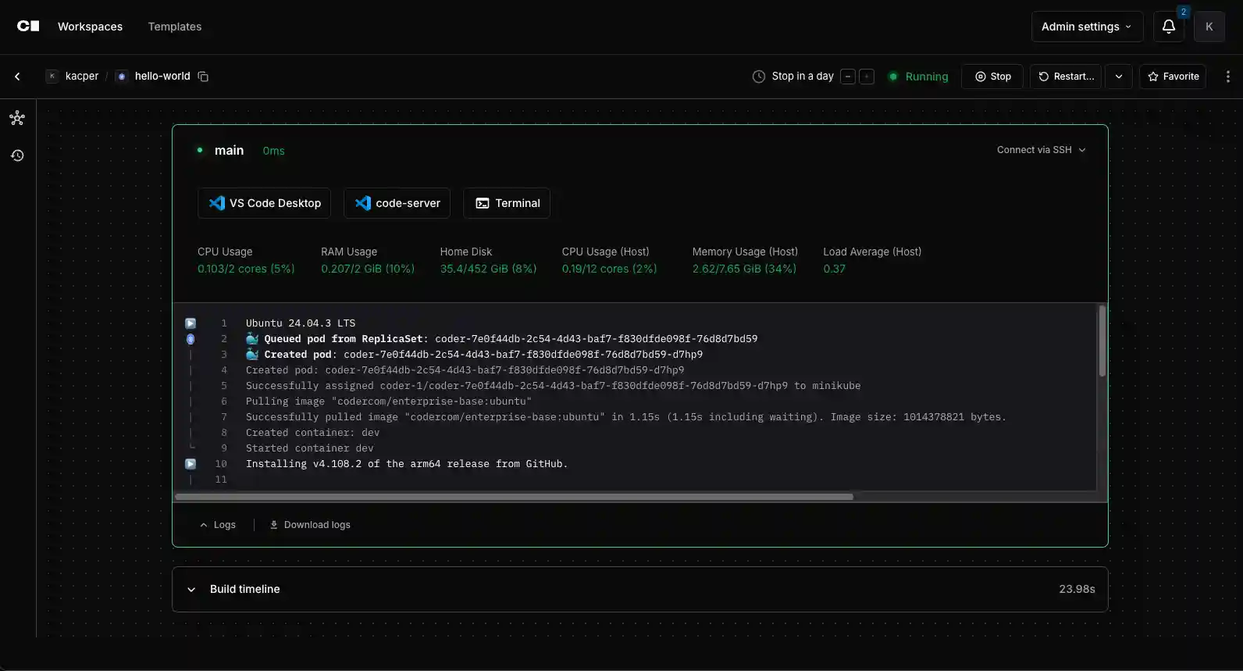The height and width of the screenshot is (671, 1243).
Task: Go to the Workspaces tab
Action: [90, 27]
